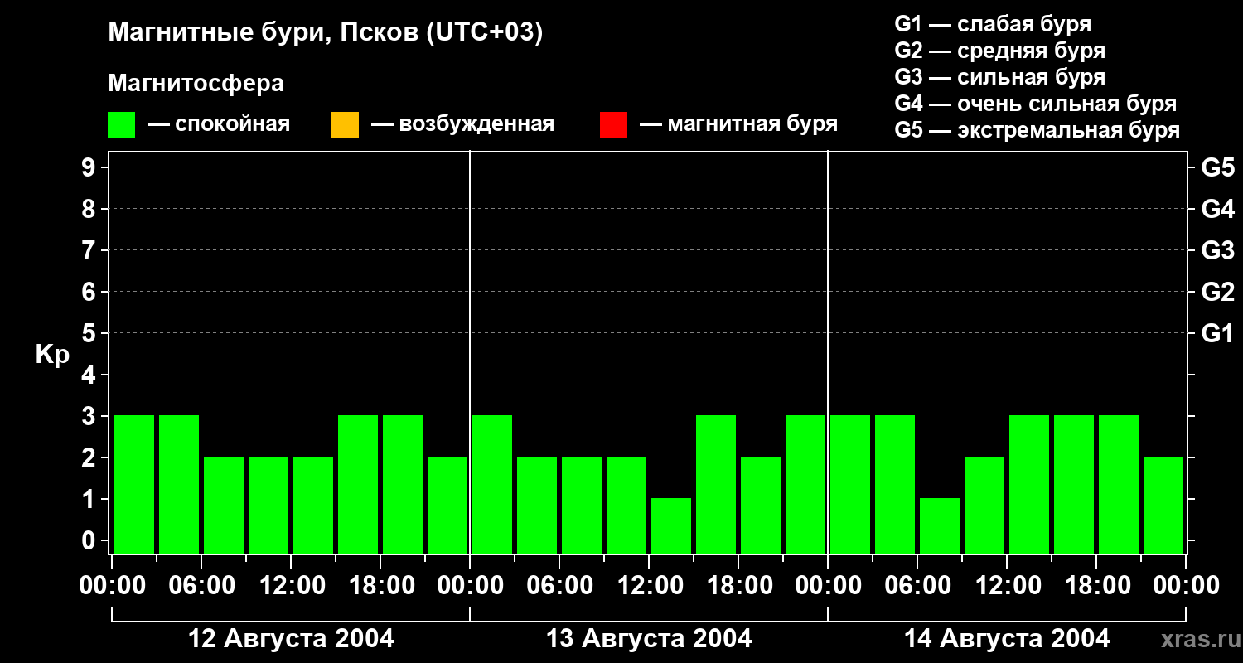Click the right-axis 'G5' tick label

click(x=1218, y=168)
